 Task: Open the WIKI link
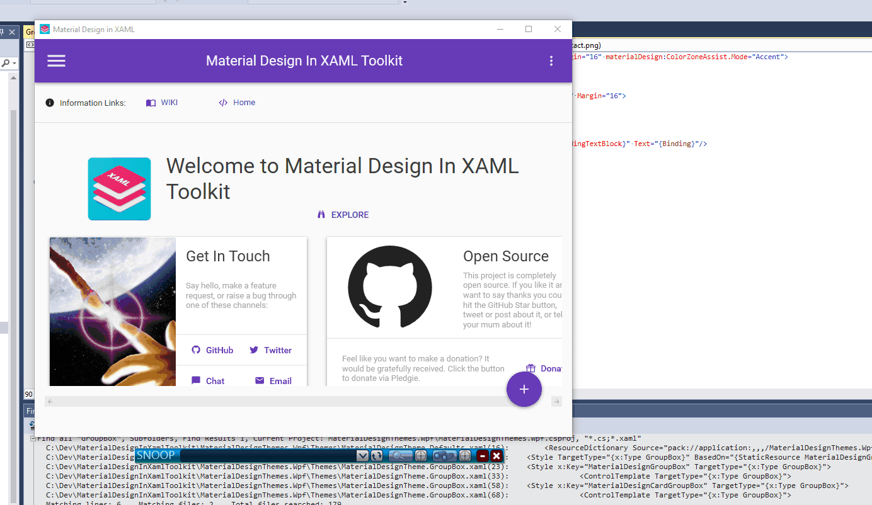point(162,103)
